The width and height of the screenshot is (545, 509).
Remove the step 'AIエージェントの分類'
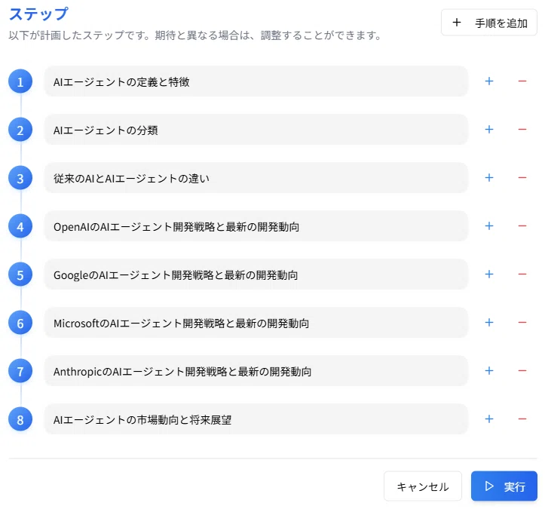point(522,130)
